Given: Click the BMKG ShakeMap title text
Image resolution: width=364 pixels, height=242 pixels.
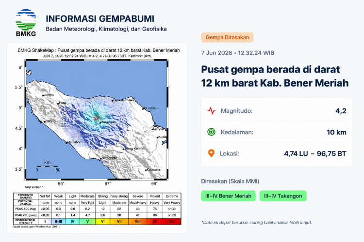Looking at the screenshot, I should [99, 50].
